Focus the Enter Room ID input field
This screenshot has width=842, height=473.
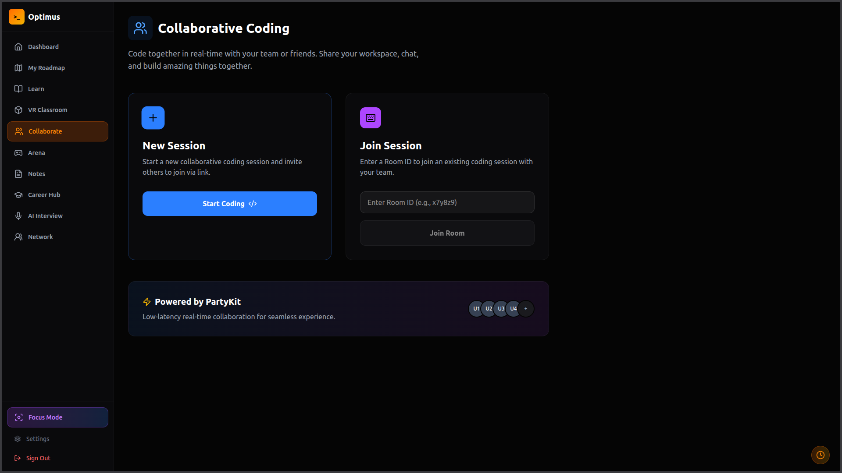447,202
